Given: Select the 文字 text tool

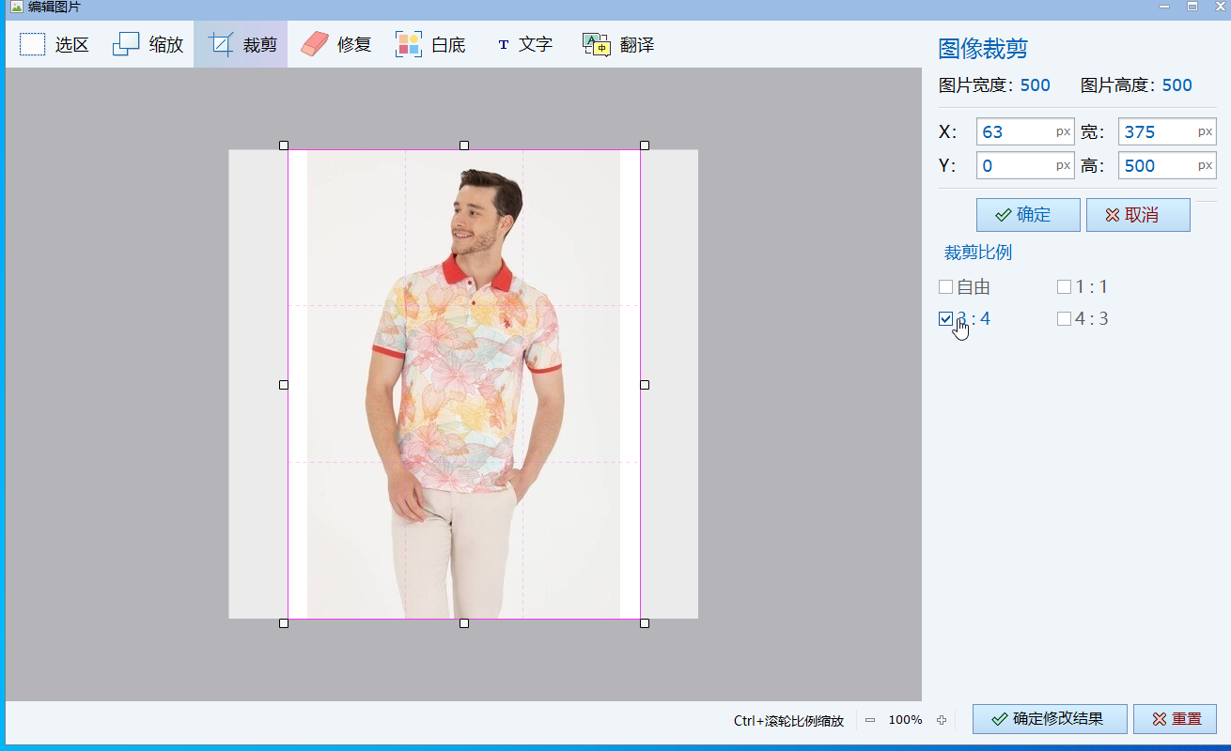Looking at the screenshot, I should (523, 44).
